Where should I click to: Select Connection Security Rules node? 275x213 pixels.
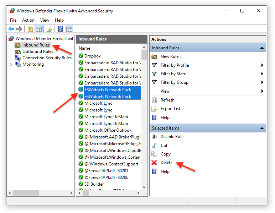tap(47, 58)
